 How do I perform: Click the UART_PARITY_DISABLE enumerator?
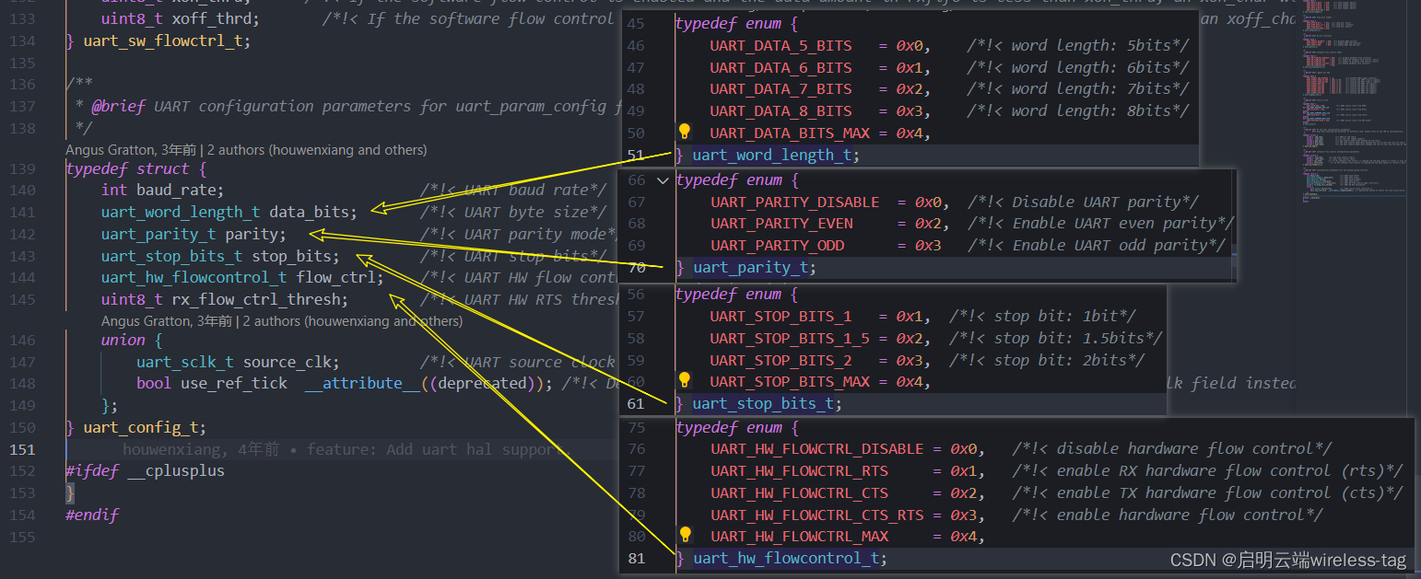794,202
